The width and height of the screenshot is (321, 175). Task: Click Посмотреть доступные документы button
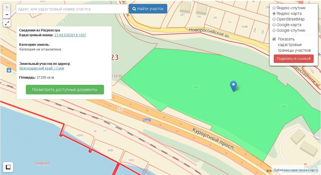pos(65,90)
